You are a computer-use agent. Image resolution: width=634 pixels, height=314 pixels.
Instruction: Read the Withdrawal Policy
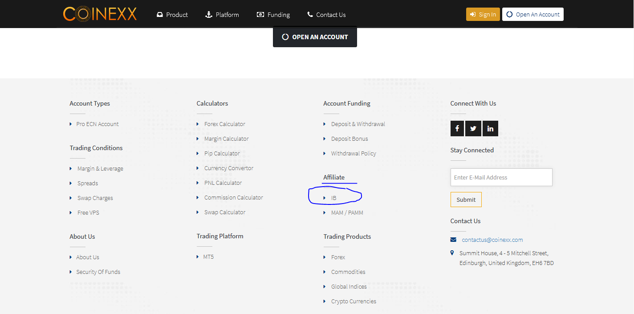coord(354,153)
